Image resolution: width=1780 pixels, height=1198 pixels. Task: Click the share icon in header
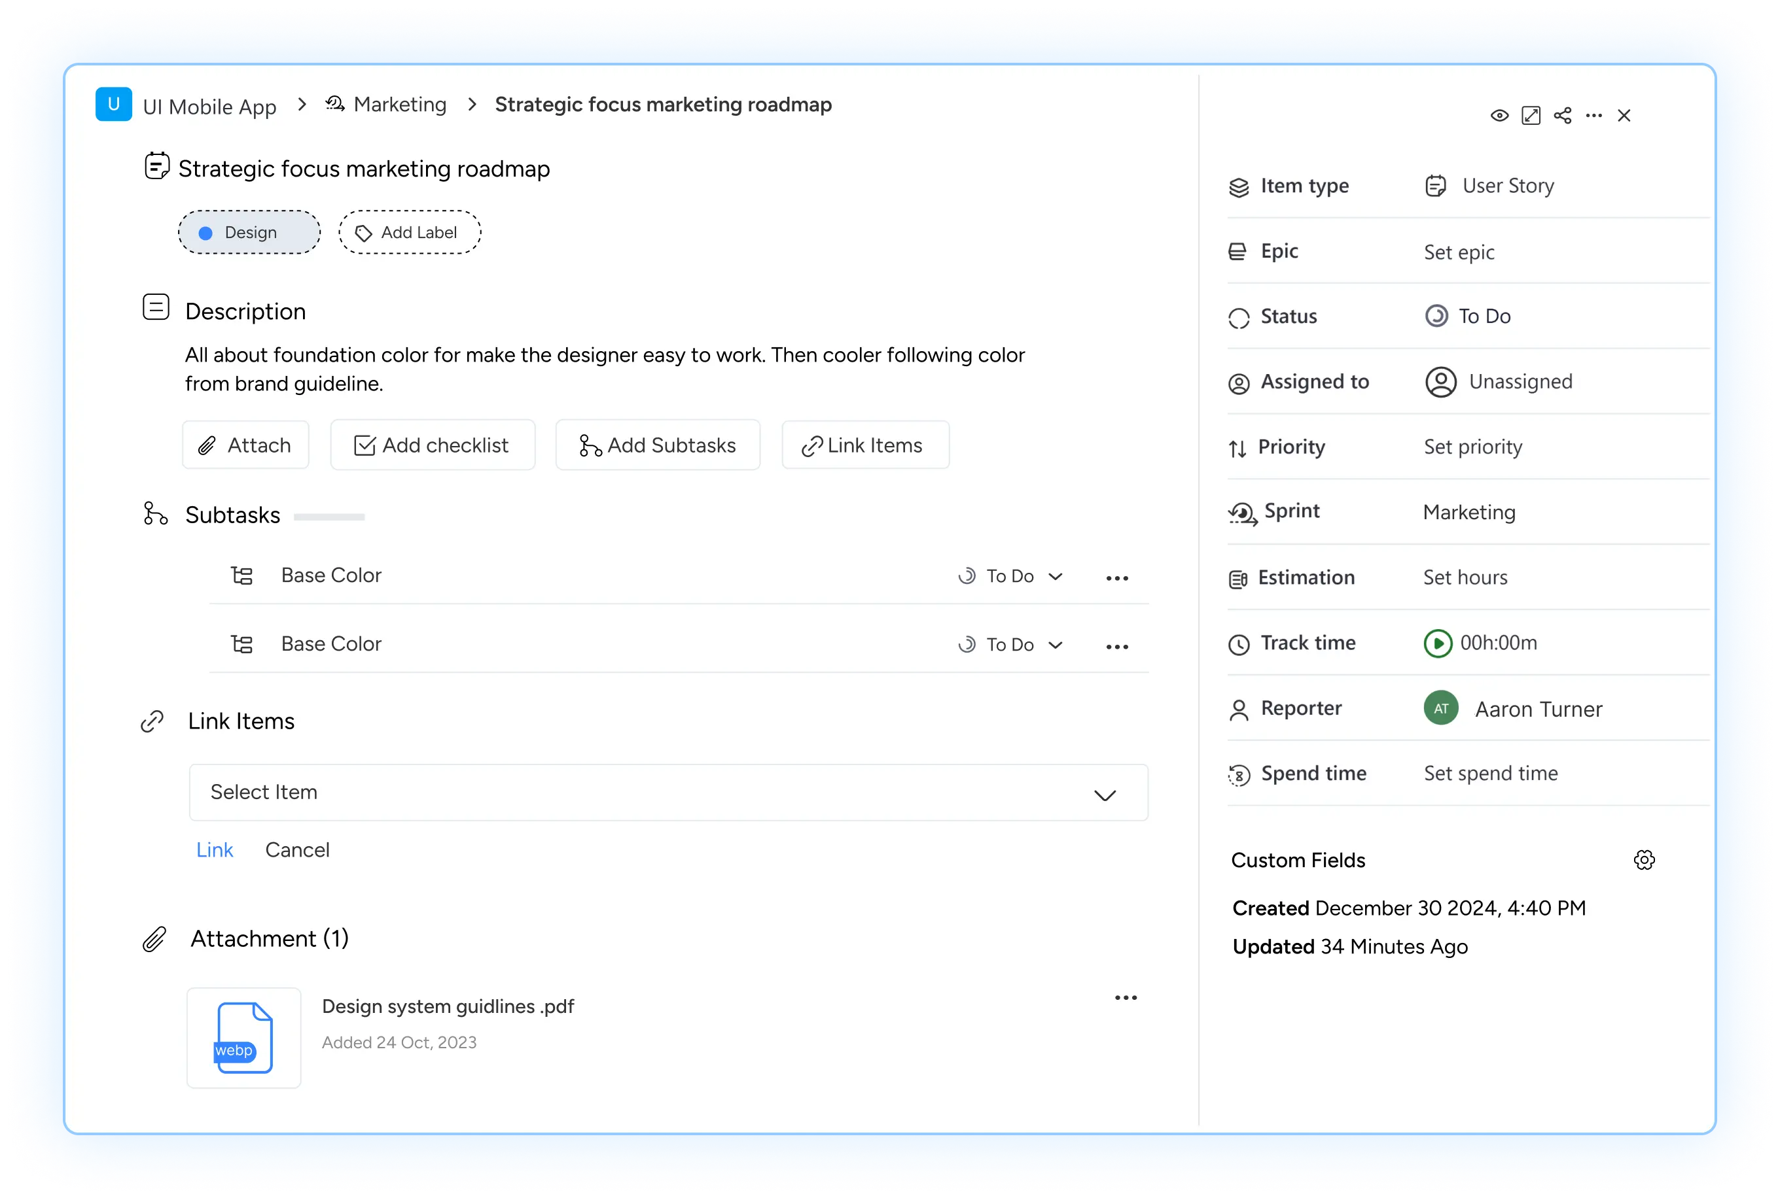[1562, 115]
